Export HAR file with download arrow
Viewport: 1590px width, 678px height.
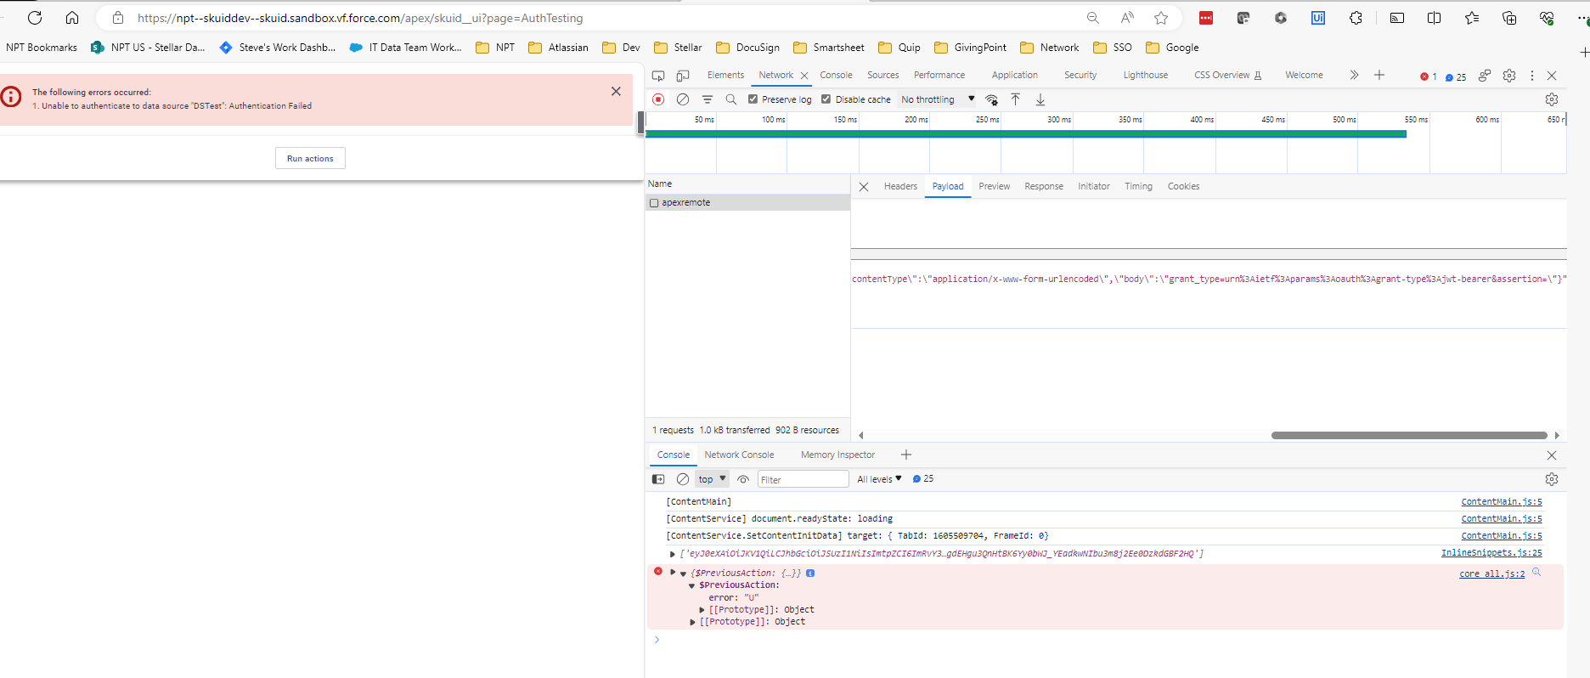tap(1040, 99)
